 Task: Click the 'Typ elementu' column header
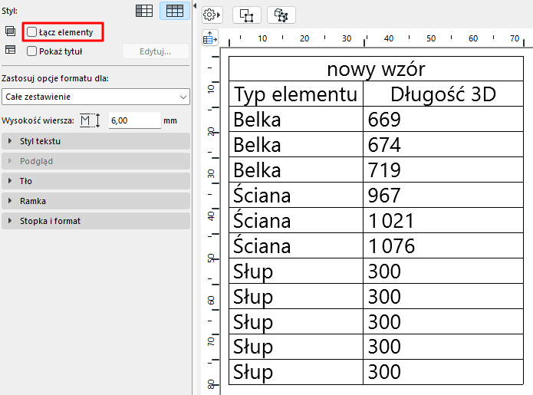pos(296,94)
